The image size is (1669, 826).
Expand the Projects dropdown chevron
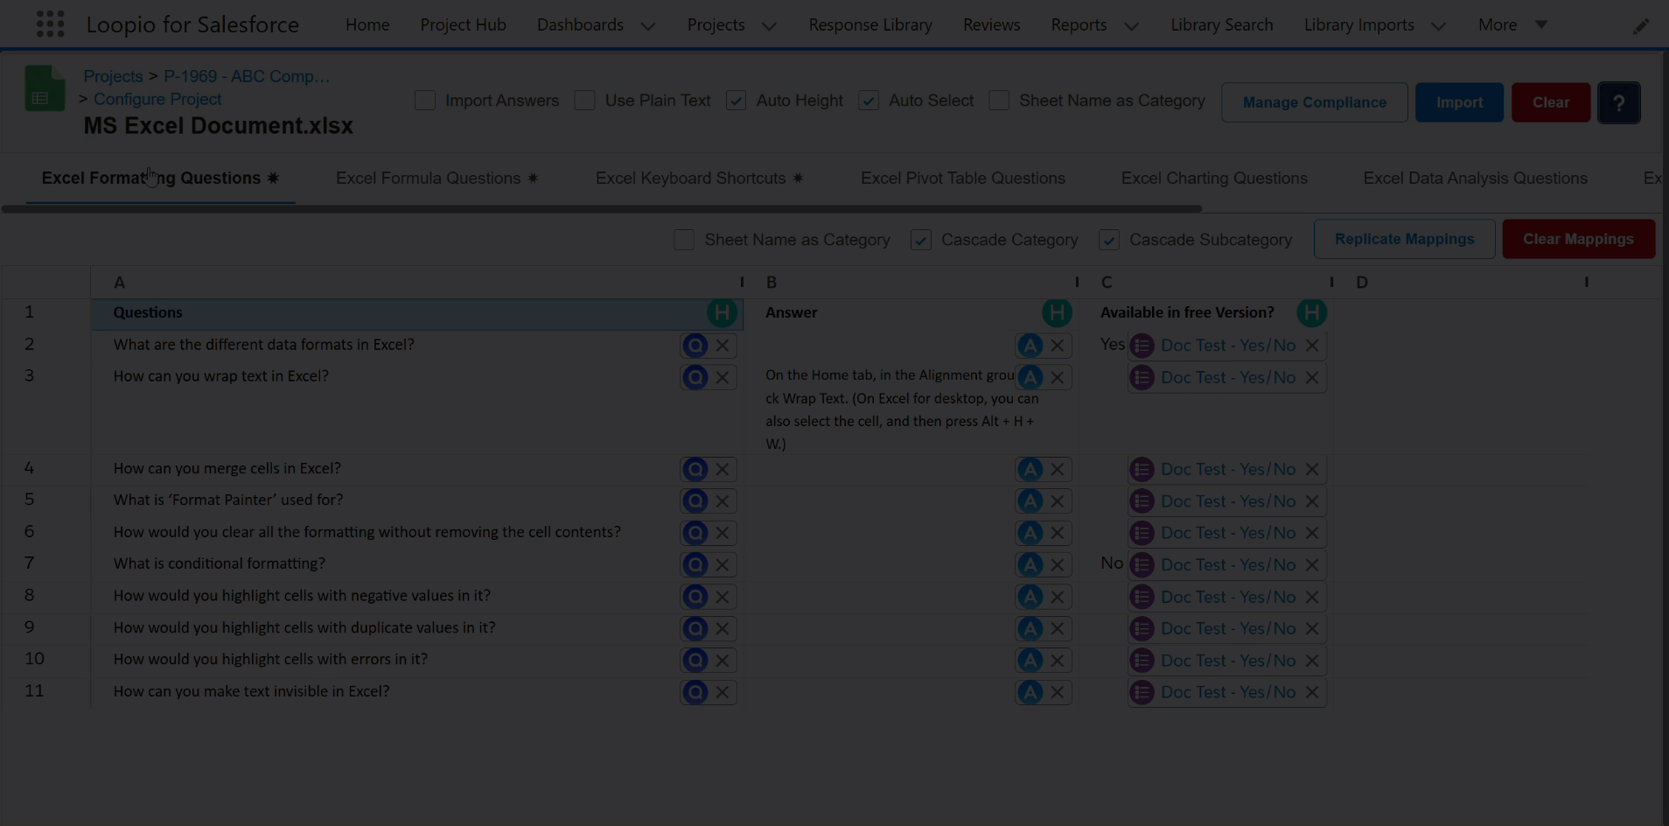769,26
